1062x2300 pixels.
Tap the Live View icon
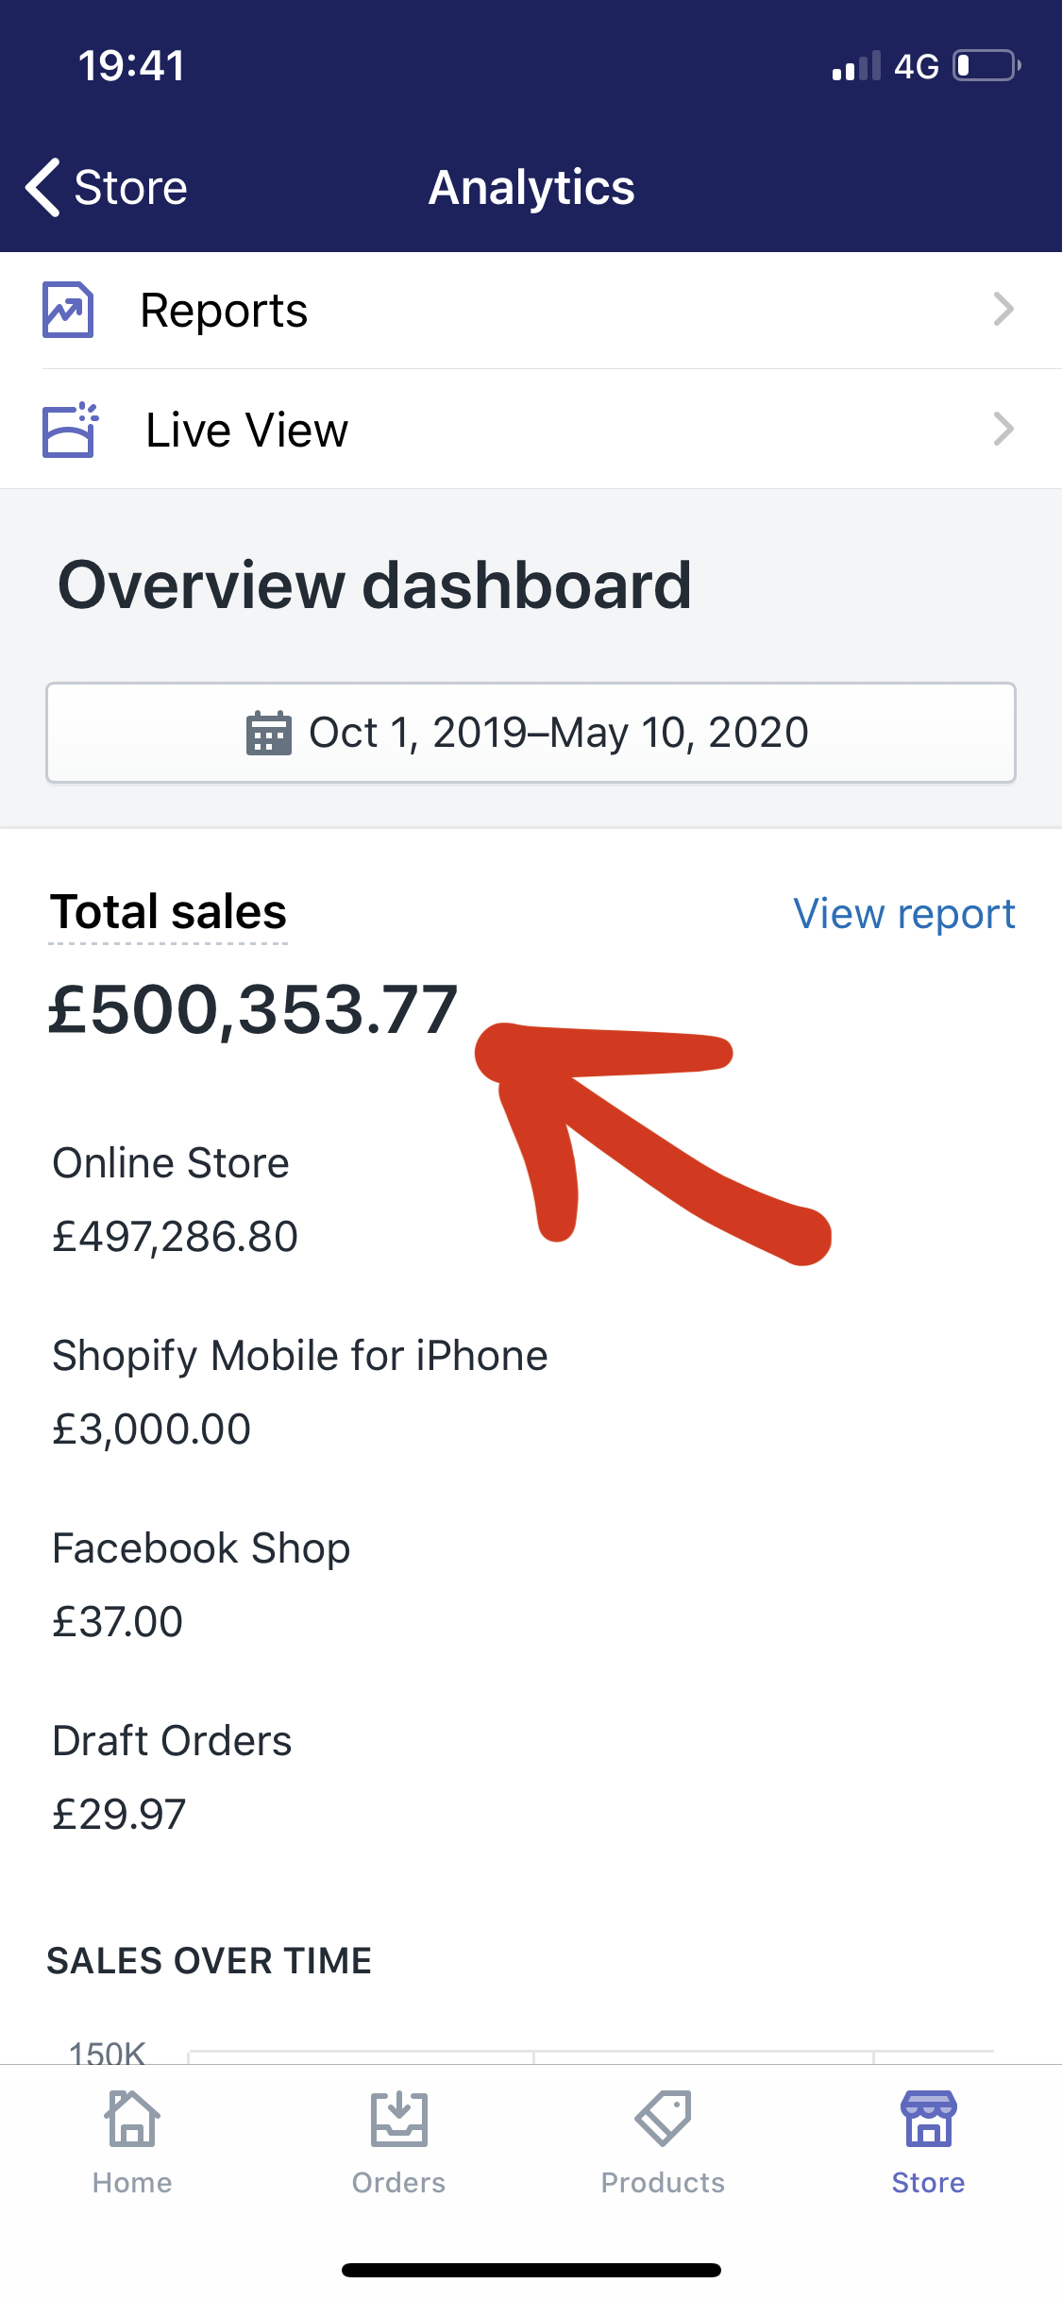(70, 430)
